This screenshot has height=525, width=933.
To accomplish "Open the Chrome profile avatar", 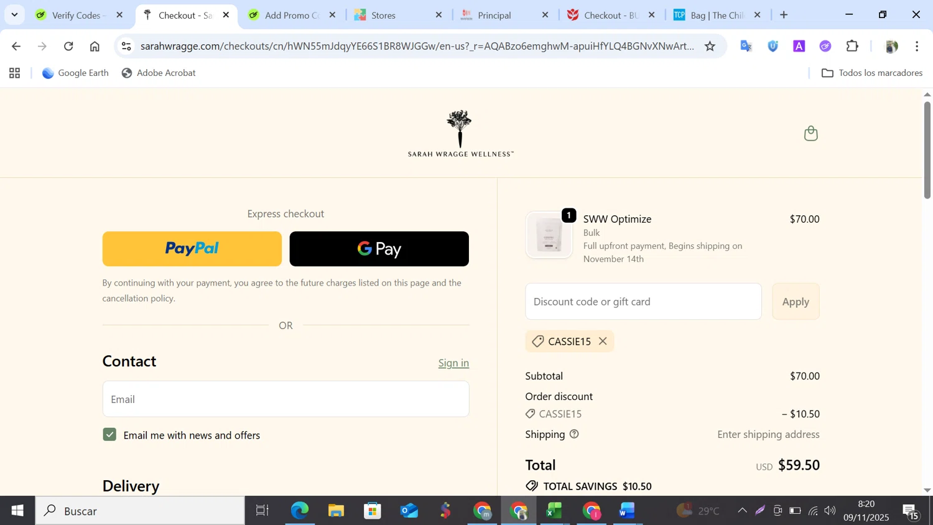I will click(891, 46).
